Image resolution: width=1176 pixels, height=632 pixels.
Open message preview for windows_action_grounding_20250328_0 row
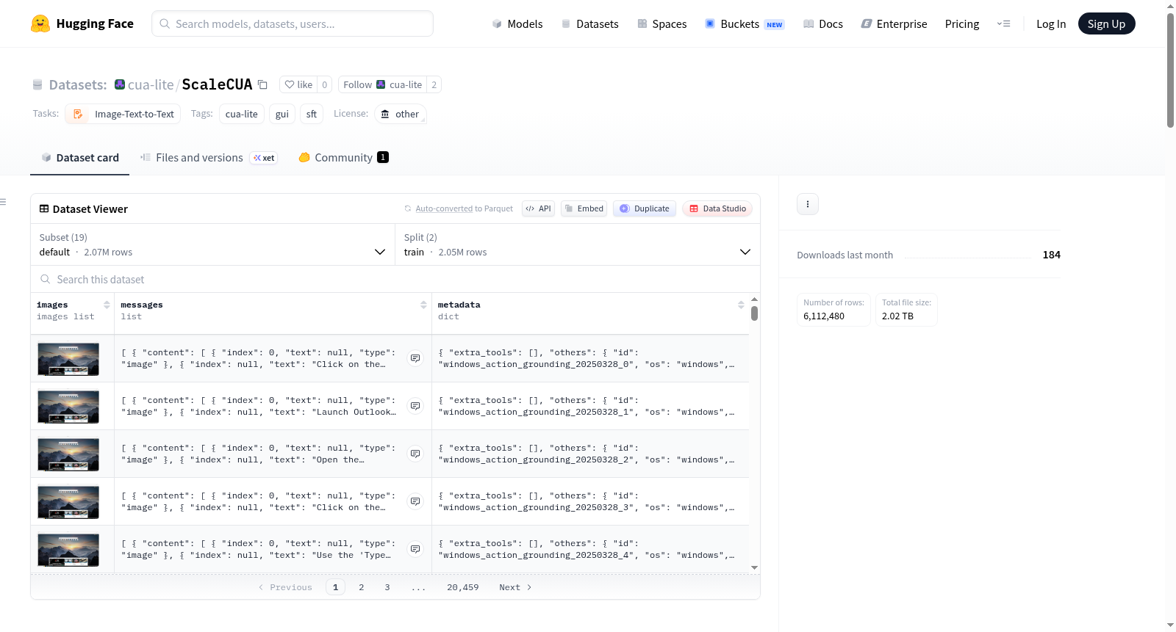point(415,358)
